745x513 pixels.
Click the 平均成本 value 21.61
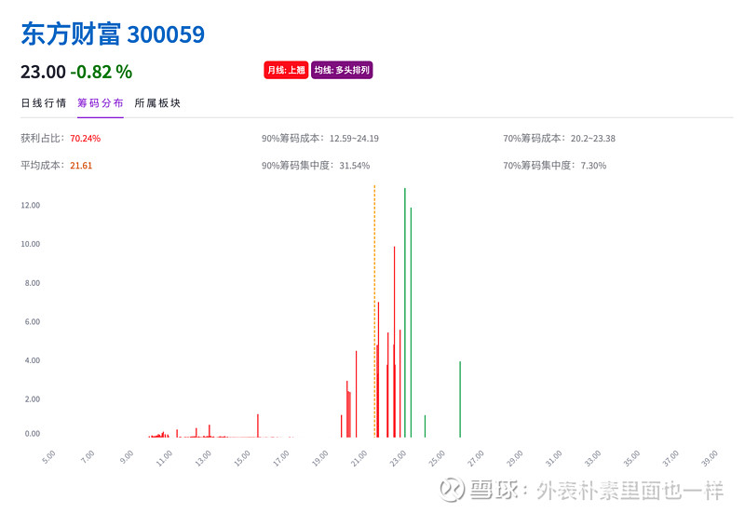click(81, 166)
